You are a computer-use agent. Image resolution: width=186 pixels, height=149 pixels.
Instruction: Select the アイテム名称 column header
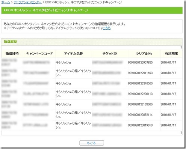[74, 54]
